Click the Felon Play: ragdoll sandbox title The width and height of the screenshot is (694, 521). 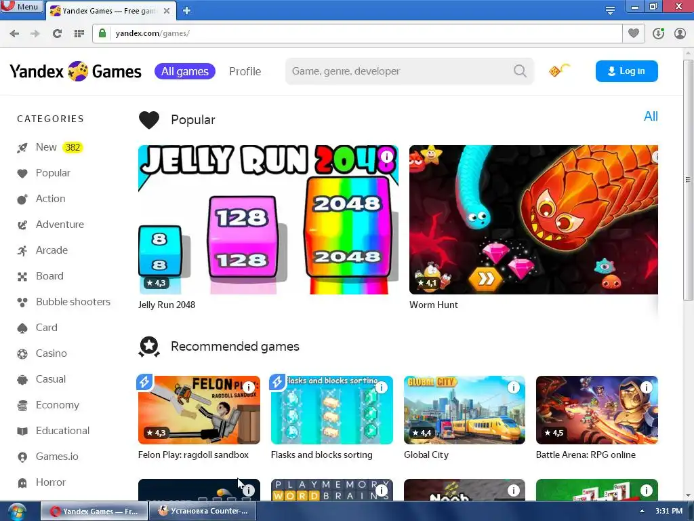(193, 455)
